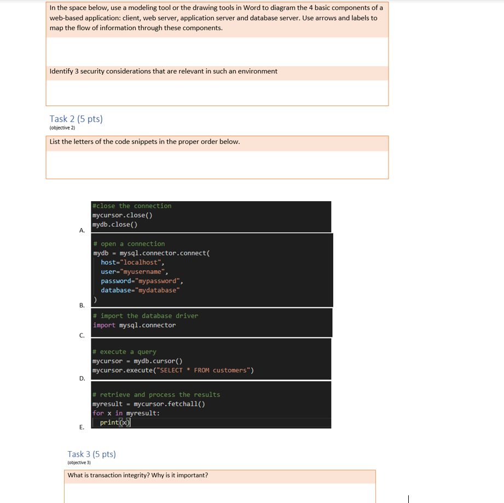Click the code snippet image labeled A
Viewport: 504px width, 503px height.
click(211, 216)
